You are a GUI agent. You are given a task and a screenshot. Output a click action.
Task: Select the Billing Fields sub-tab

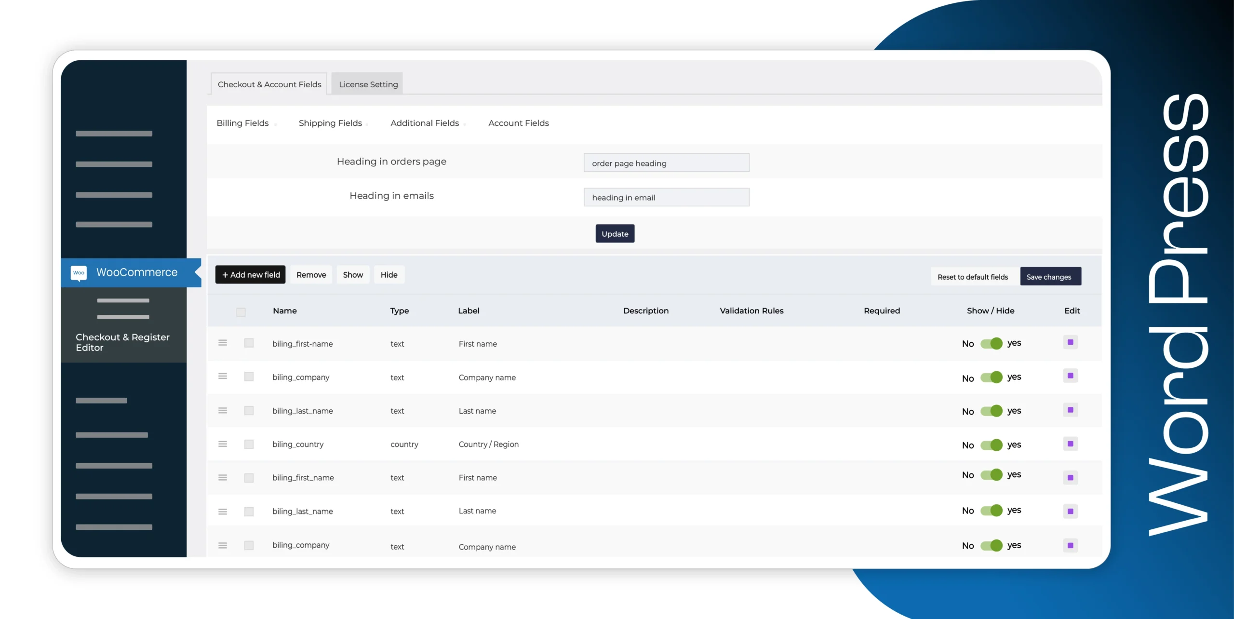[242, 123]
